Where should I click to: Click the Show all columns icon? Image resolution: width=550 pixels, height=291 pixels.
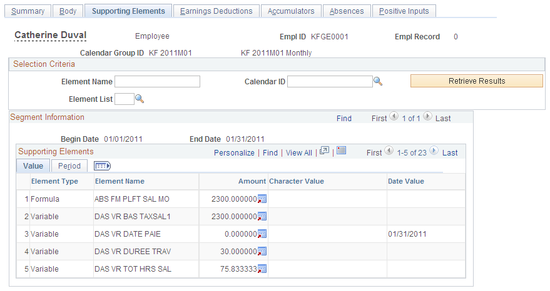click(102, 165)
